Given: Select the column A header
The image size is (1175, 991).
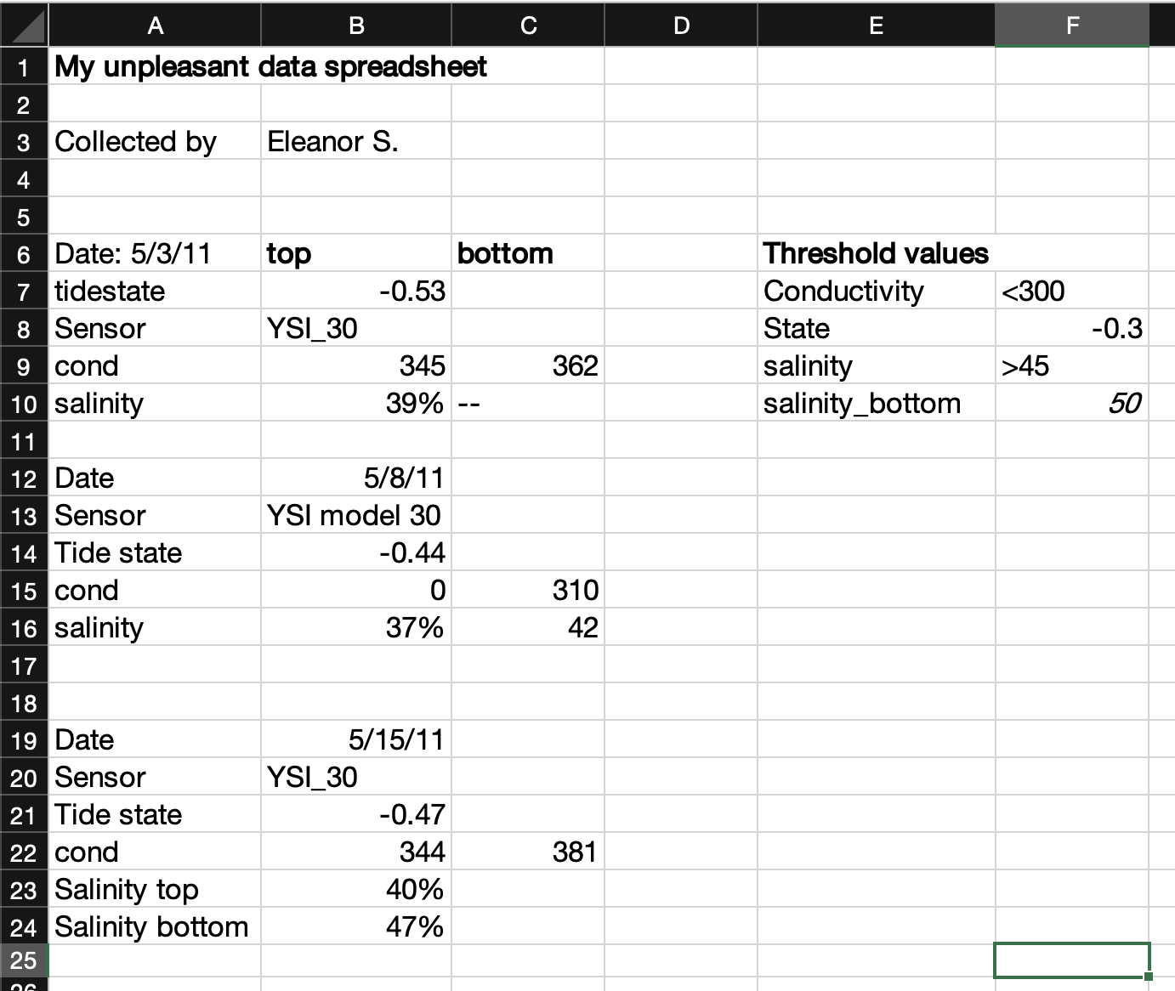Looking at the screenshot, I should point(156,25).
